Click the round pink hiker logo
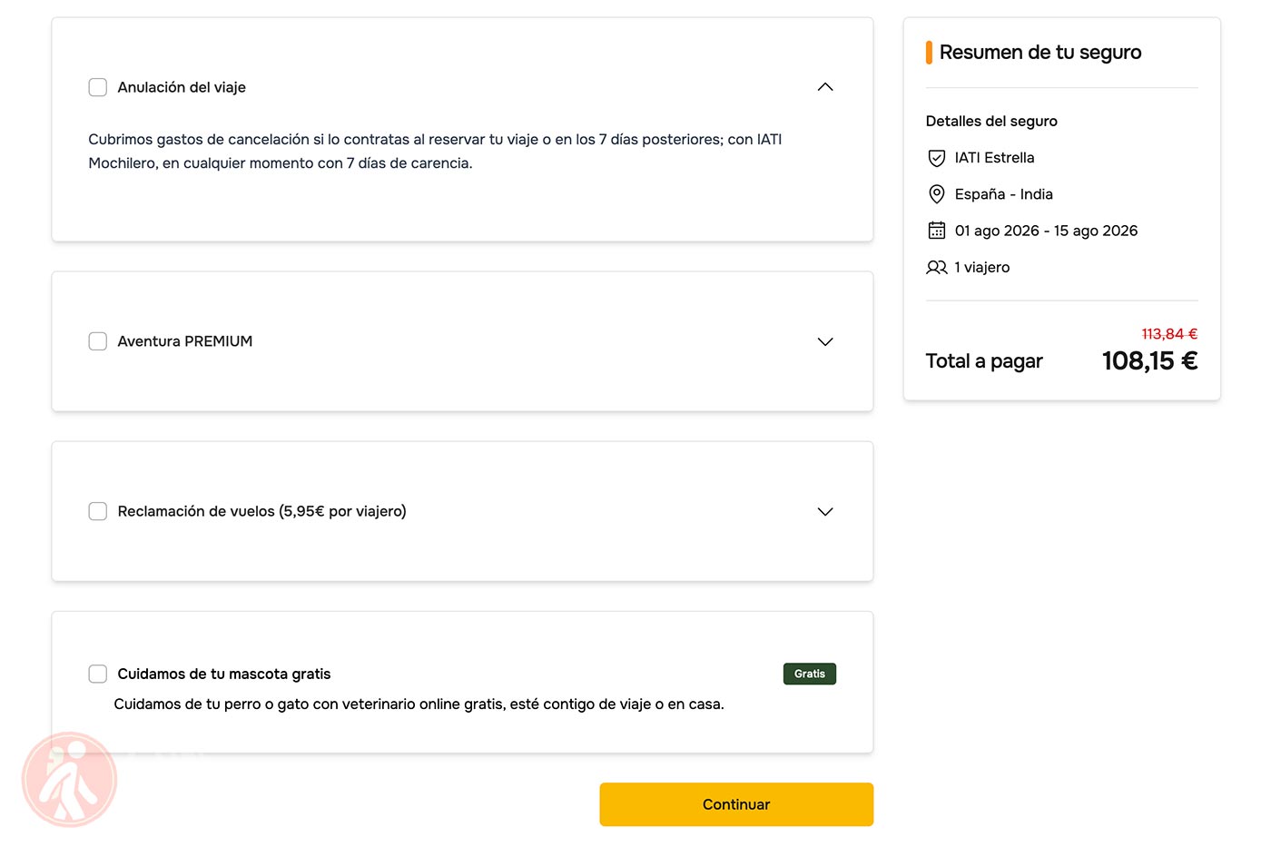The height and width of the screenshot is (847, 1271). tap(70, 780)
